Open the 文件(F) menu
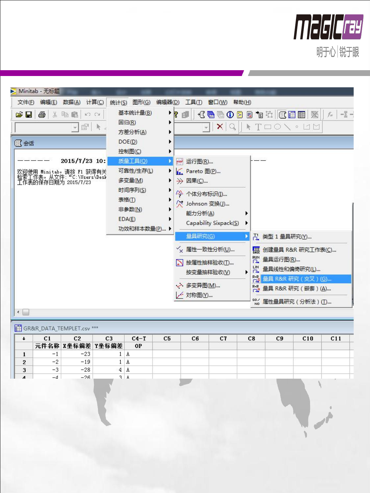The height and width of the screenshot is (493, 370). 26,102
